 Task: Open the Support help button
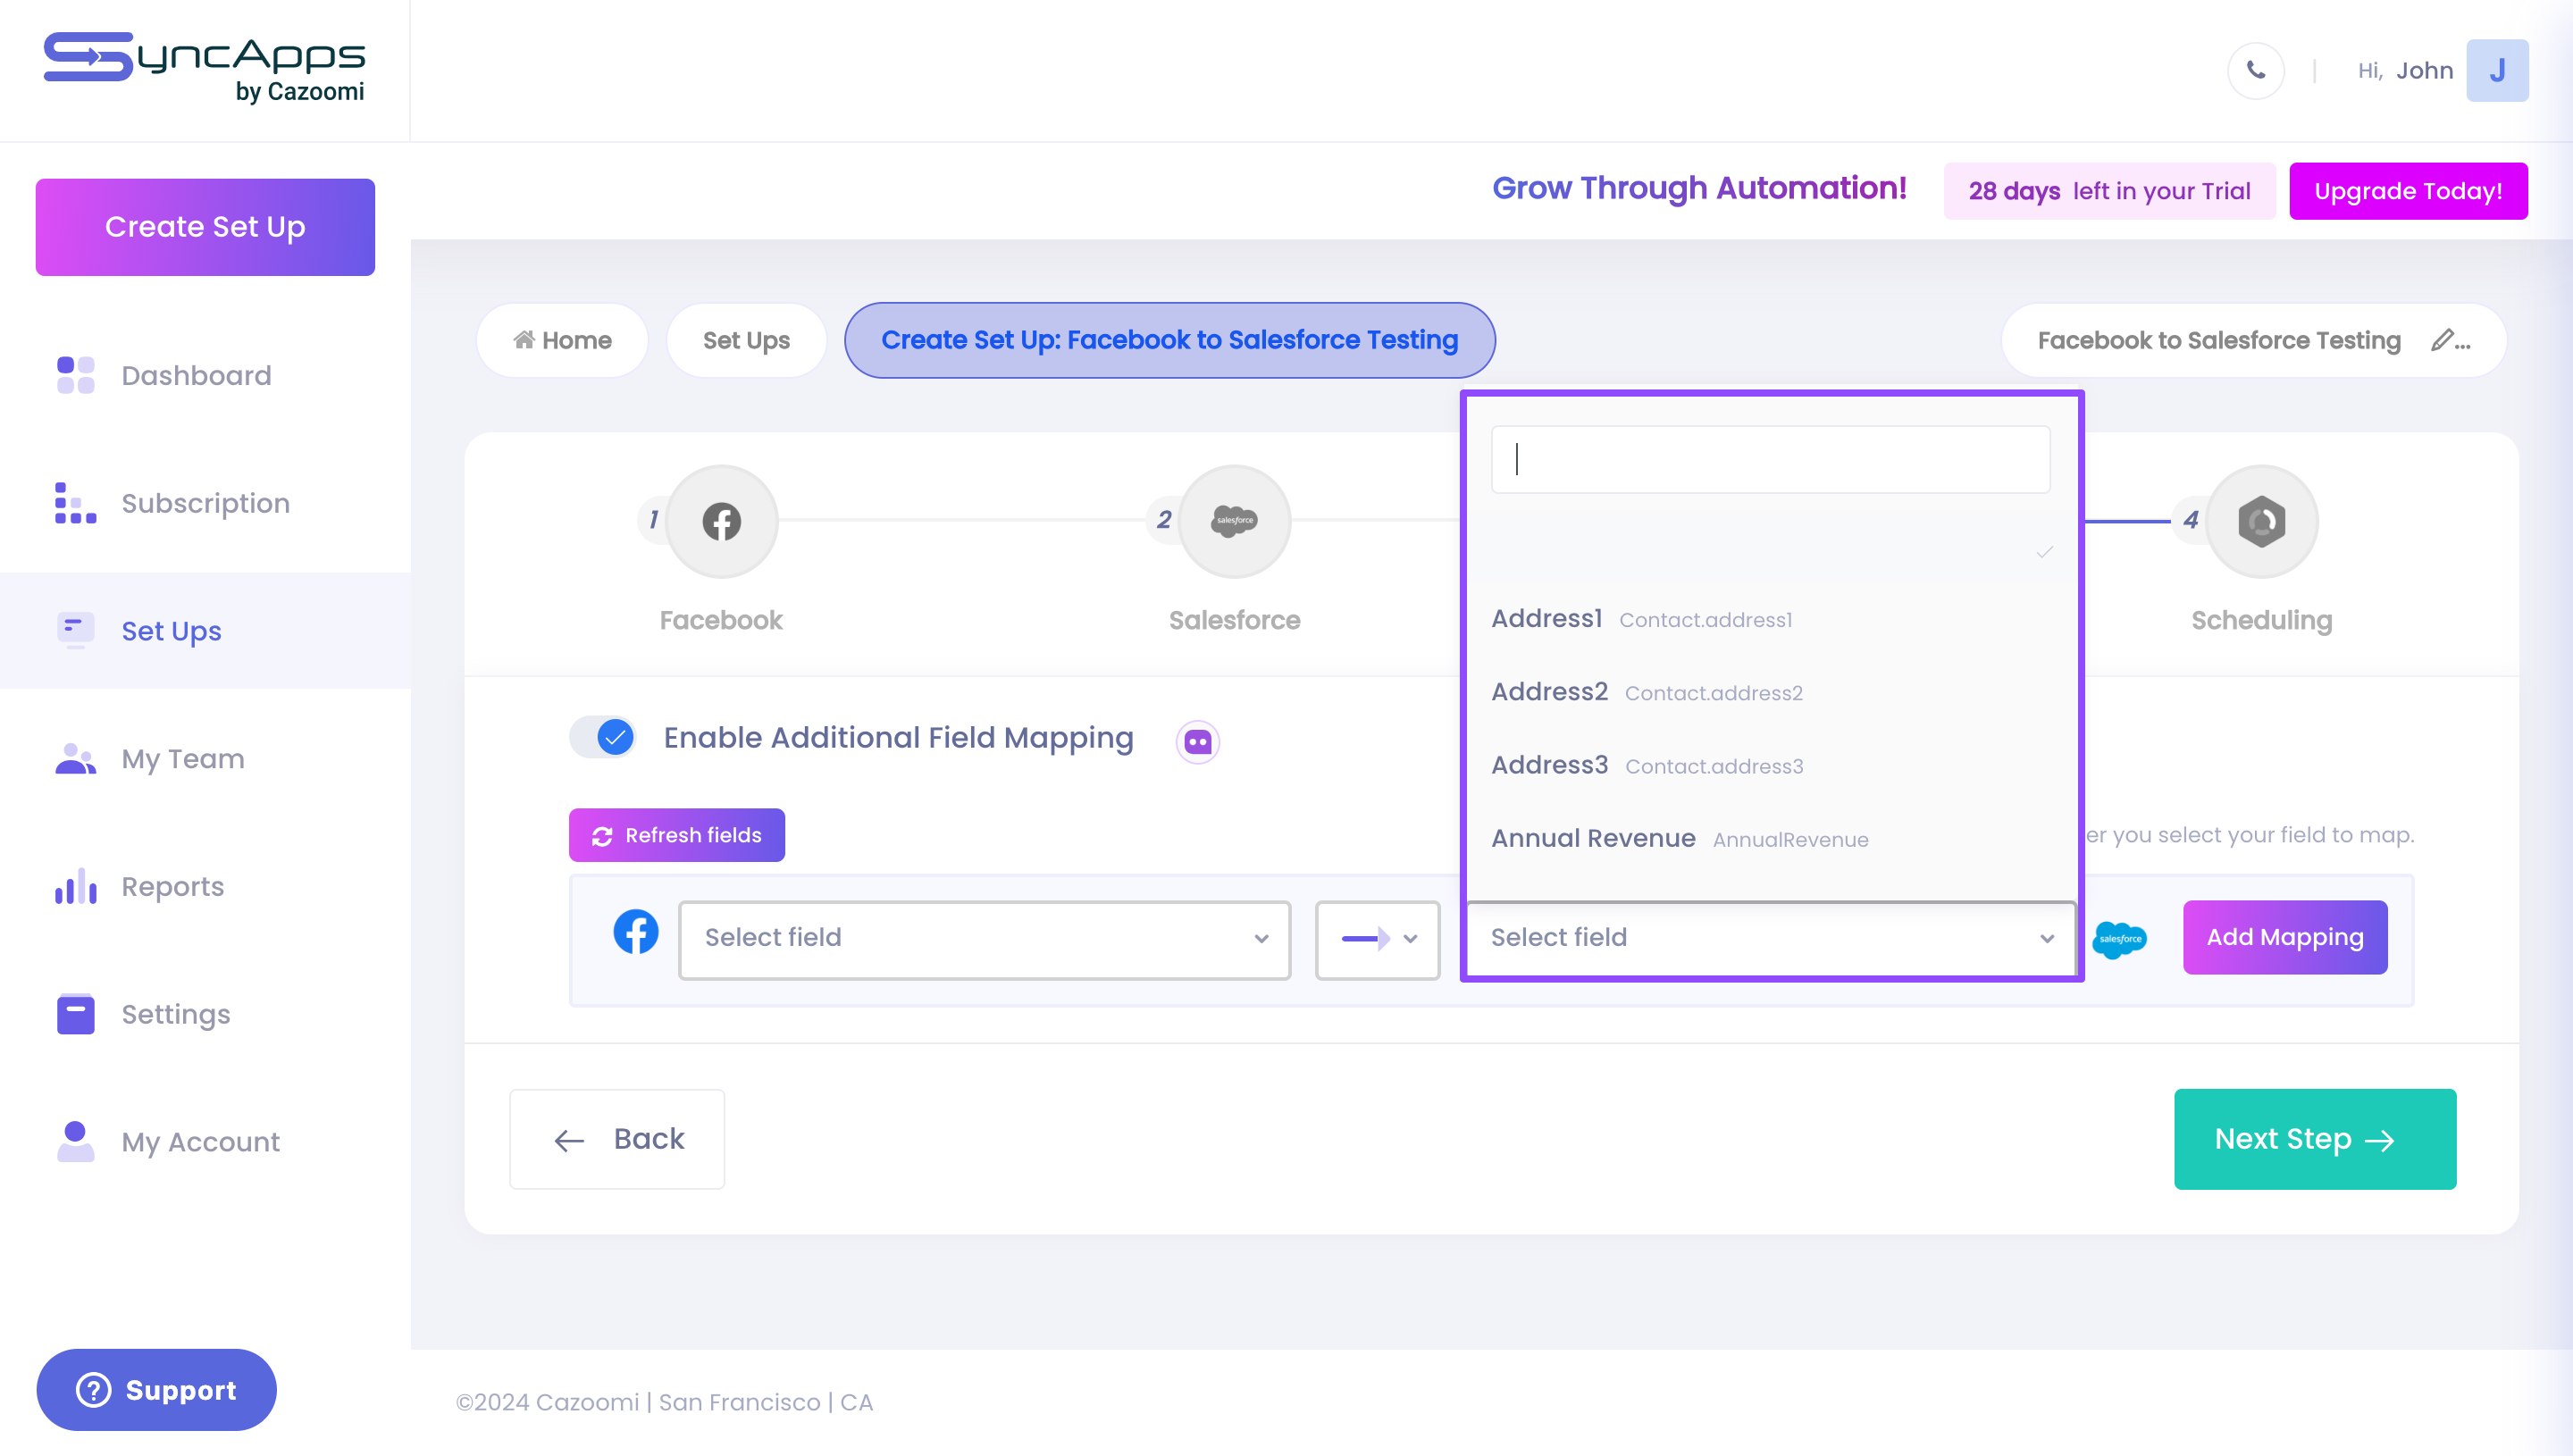(156, 1389)
